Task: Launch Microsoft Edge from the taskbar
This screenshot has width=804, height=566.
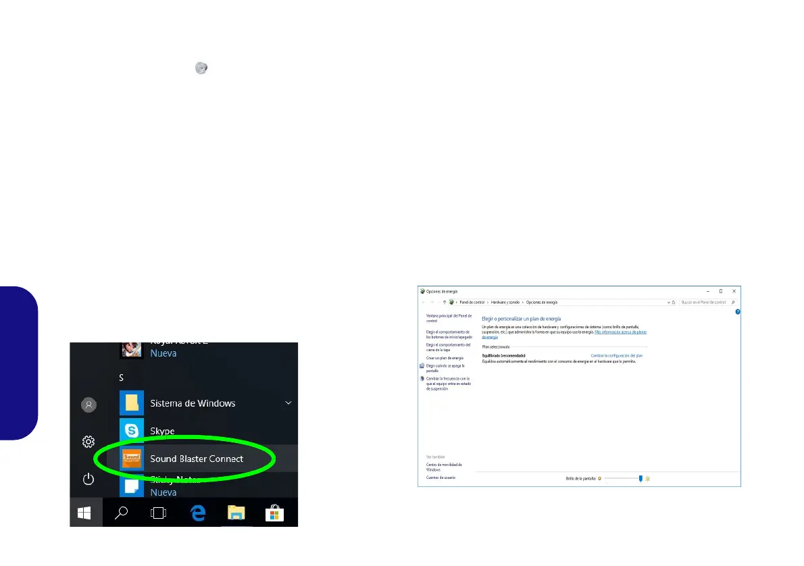Action: coord(198,513)
